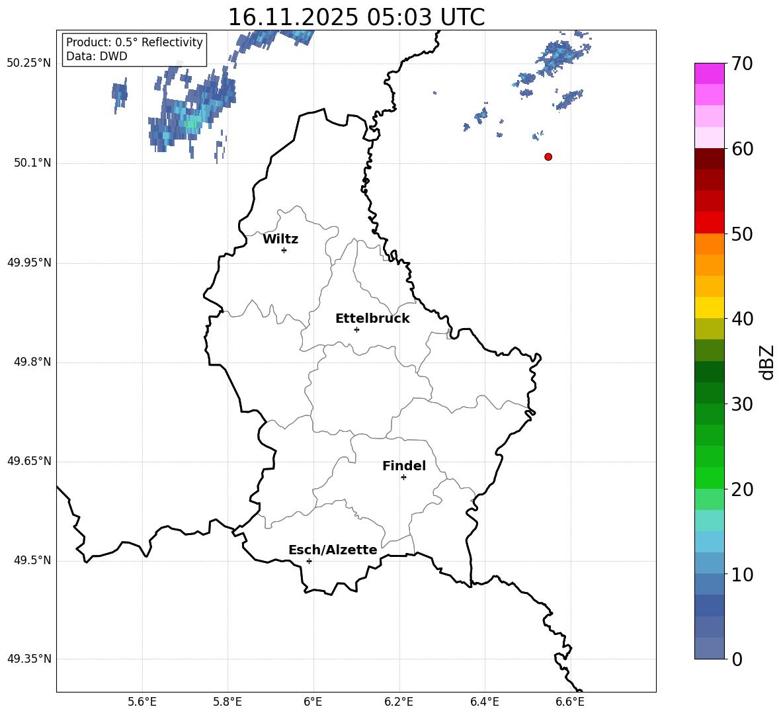This screenshot has width=783, height=715.
Task: Pick the orange colorbar segment below 50
Action: pos(709,243)
